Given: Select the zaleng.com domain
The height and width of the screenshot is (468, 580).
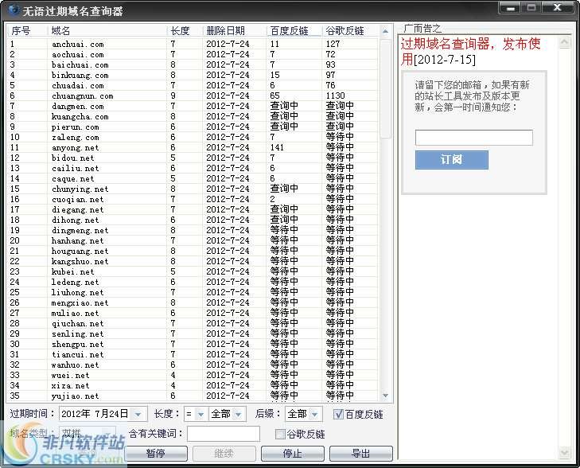Looking at the screenshot, I should (x=75, y=137).
